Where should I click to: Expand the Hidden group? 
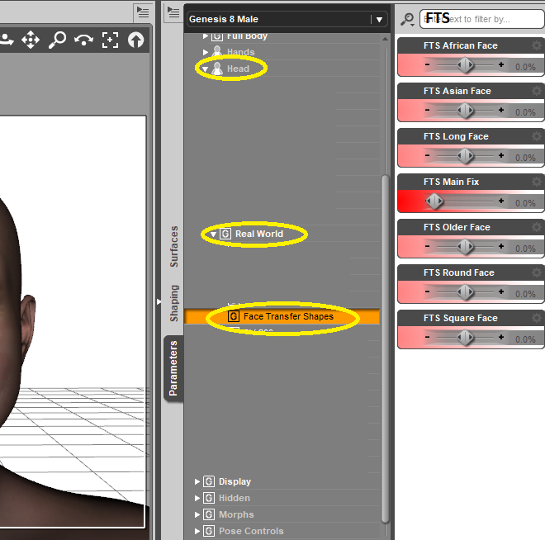(197, 498)
